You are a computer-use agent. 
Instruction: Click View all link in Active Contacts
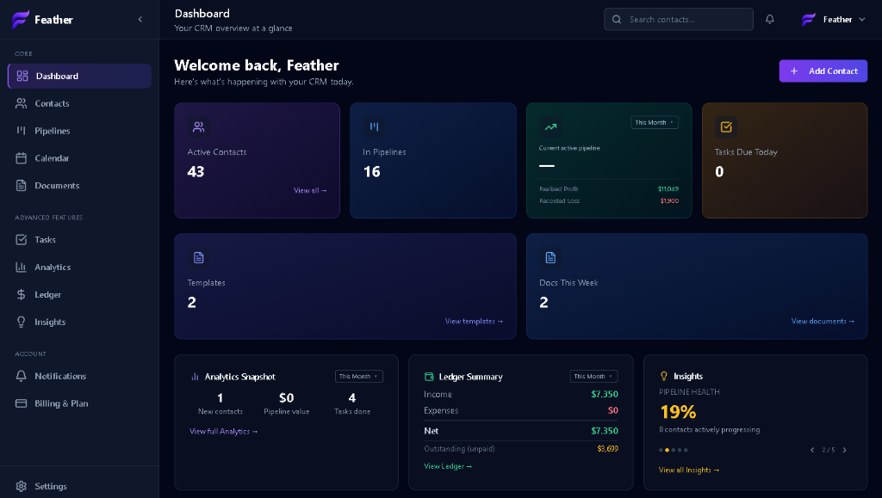tap(310, 190)
